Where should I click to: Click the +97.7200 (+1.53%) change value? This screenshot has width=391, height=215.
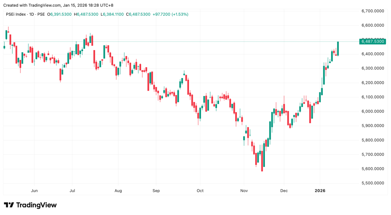(170, 14)
